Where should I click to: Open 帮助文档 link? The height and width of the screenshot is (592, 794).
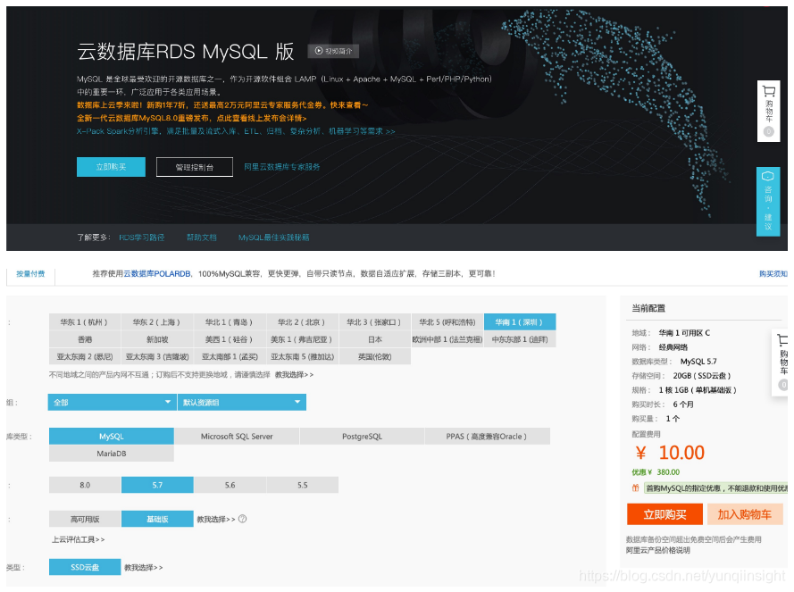tap(202, 238)
